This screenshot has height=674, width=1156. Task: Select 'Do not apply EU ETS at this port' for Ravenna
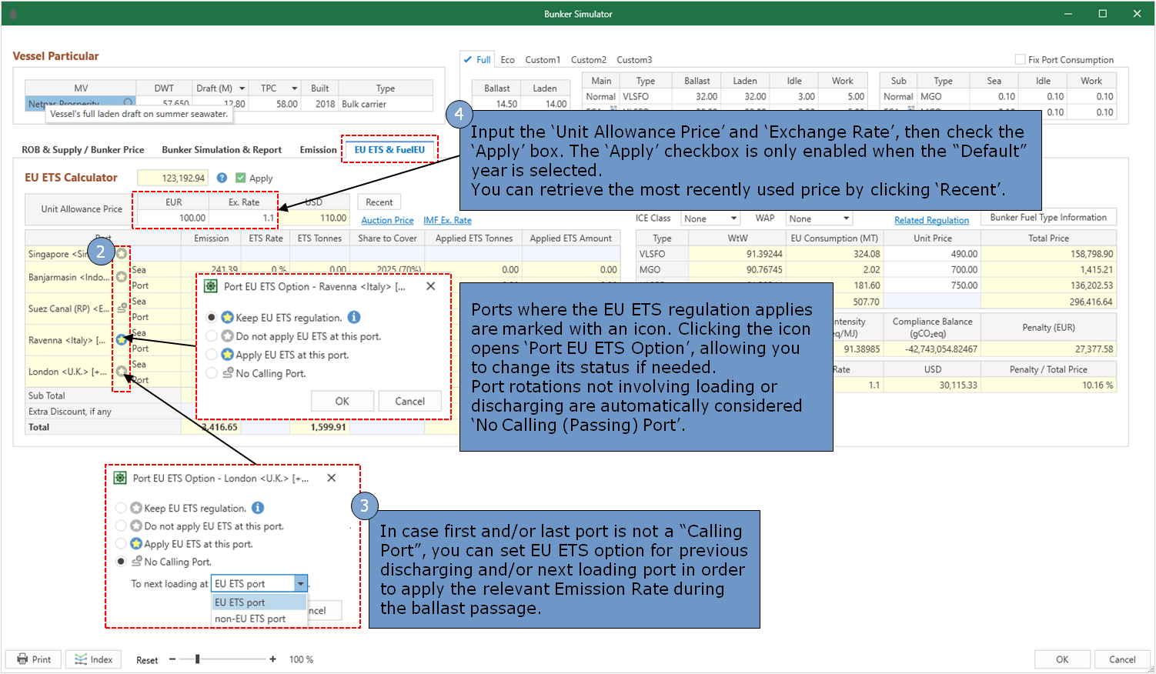point(212,336)
